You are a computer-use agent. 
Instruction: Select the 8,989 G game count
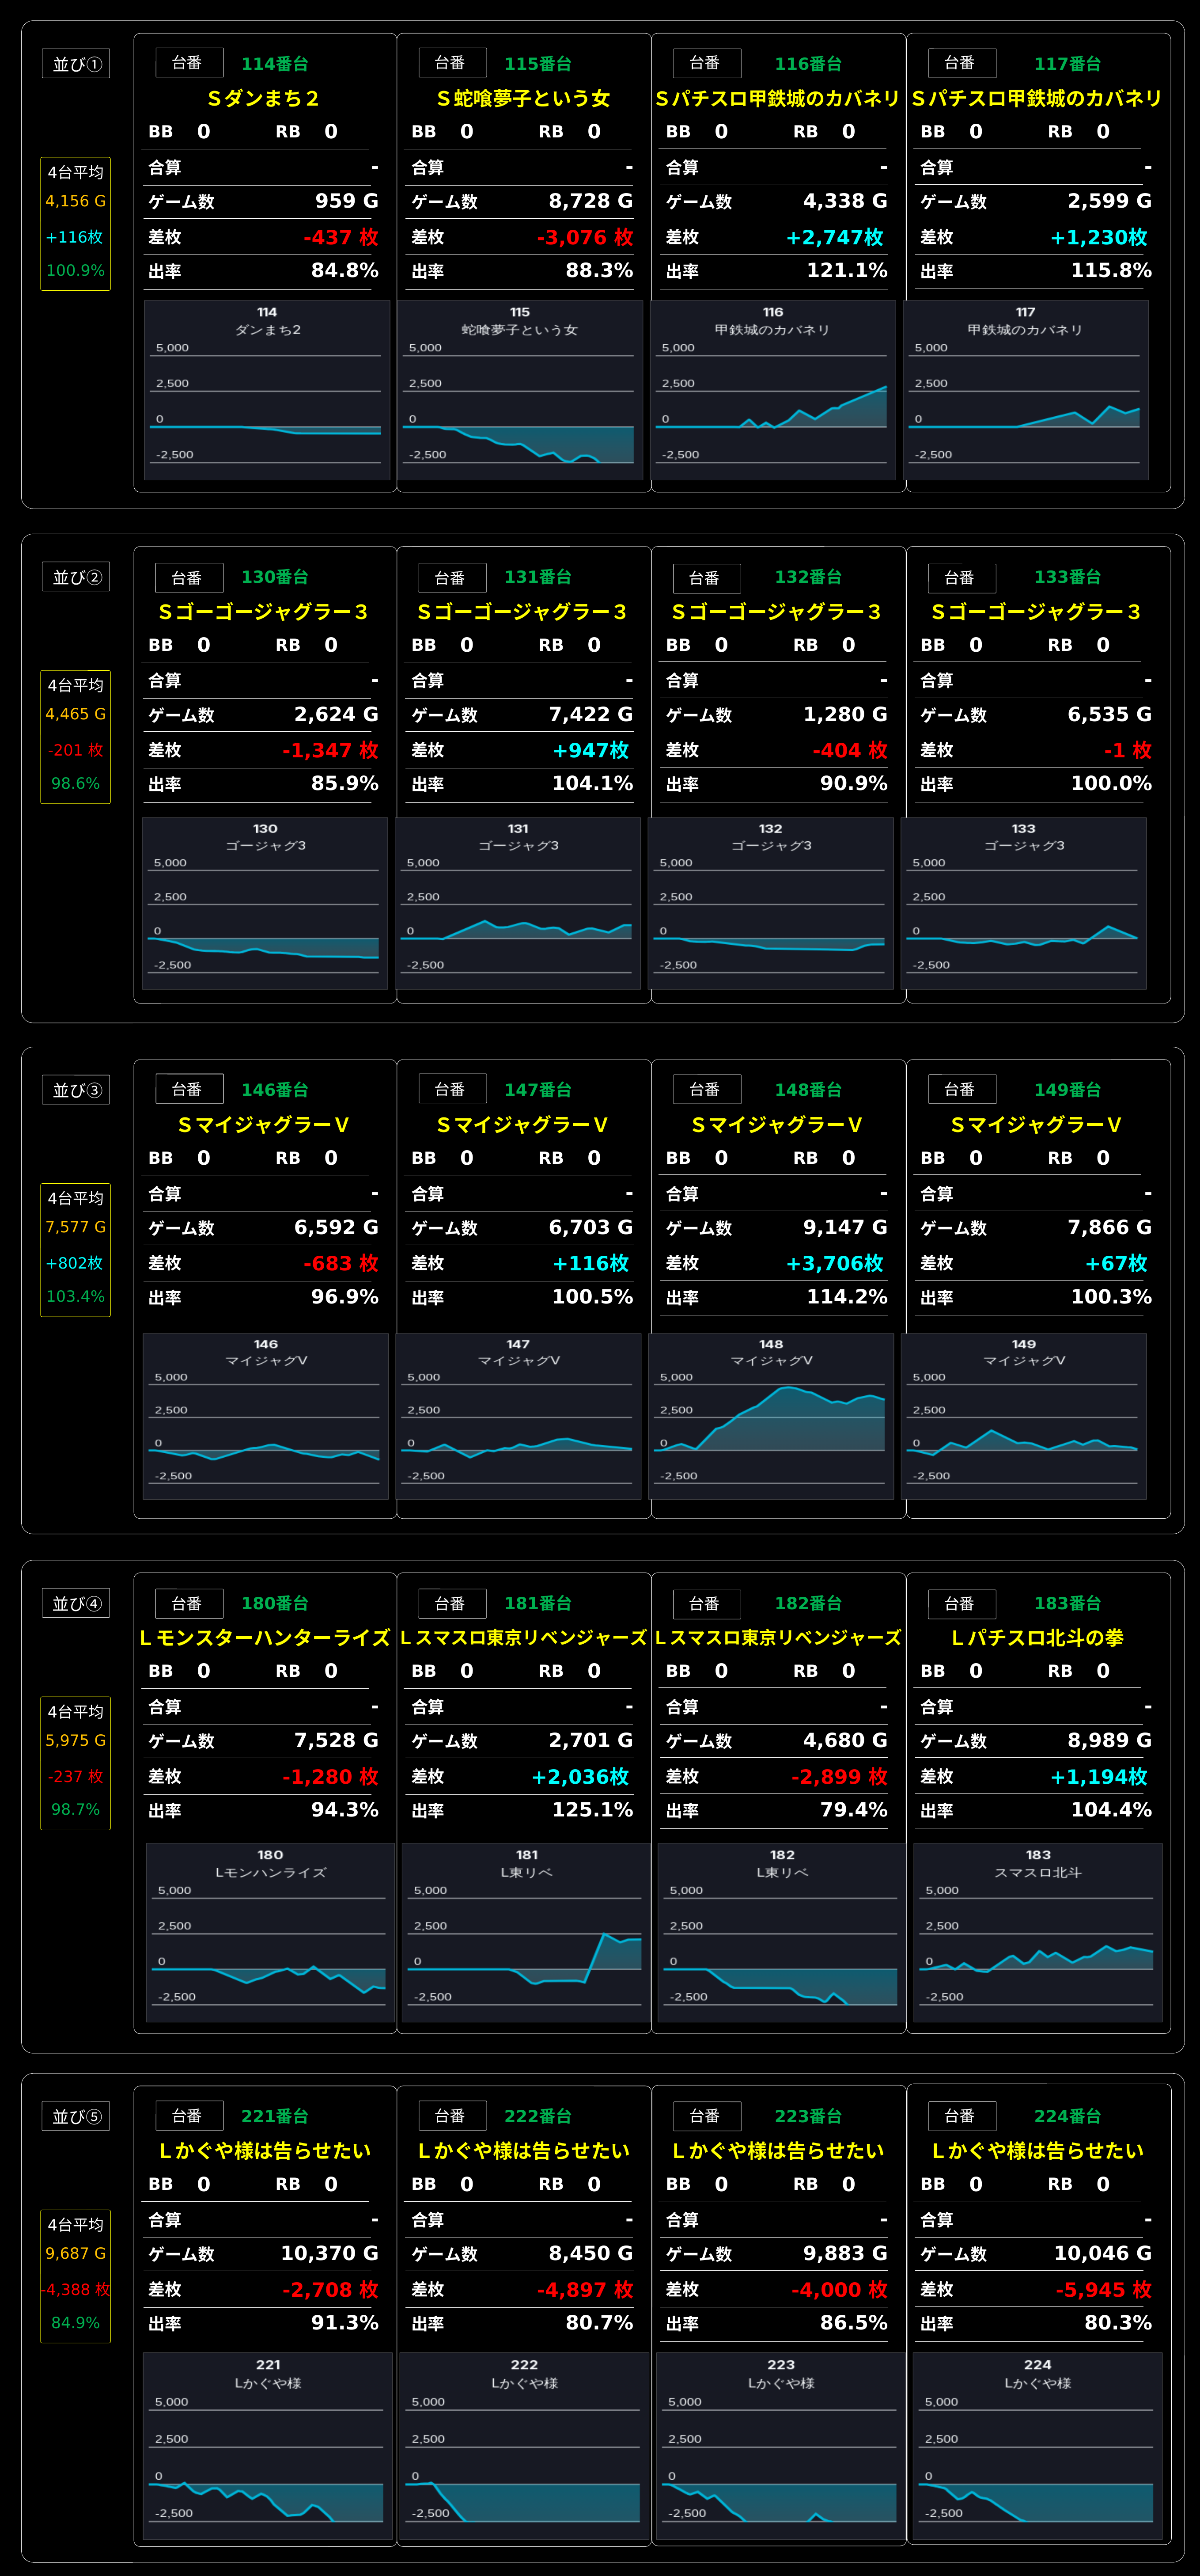(1109, 1740)
